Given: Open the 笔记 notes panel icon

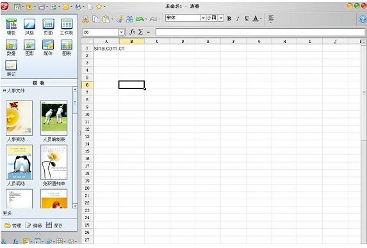Looking at the screenshot, I should (x=11, y=68).
